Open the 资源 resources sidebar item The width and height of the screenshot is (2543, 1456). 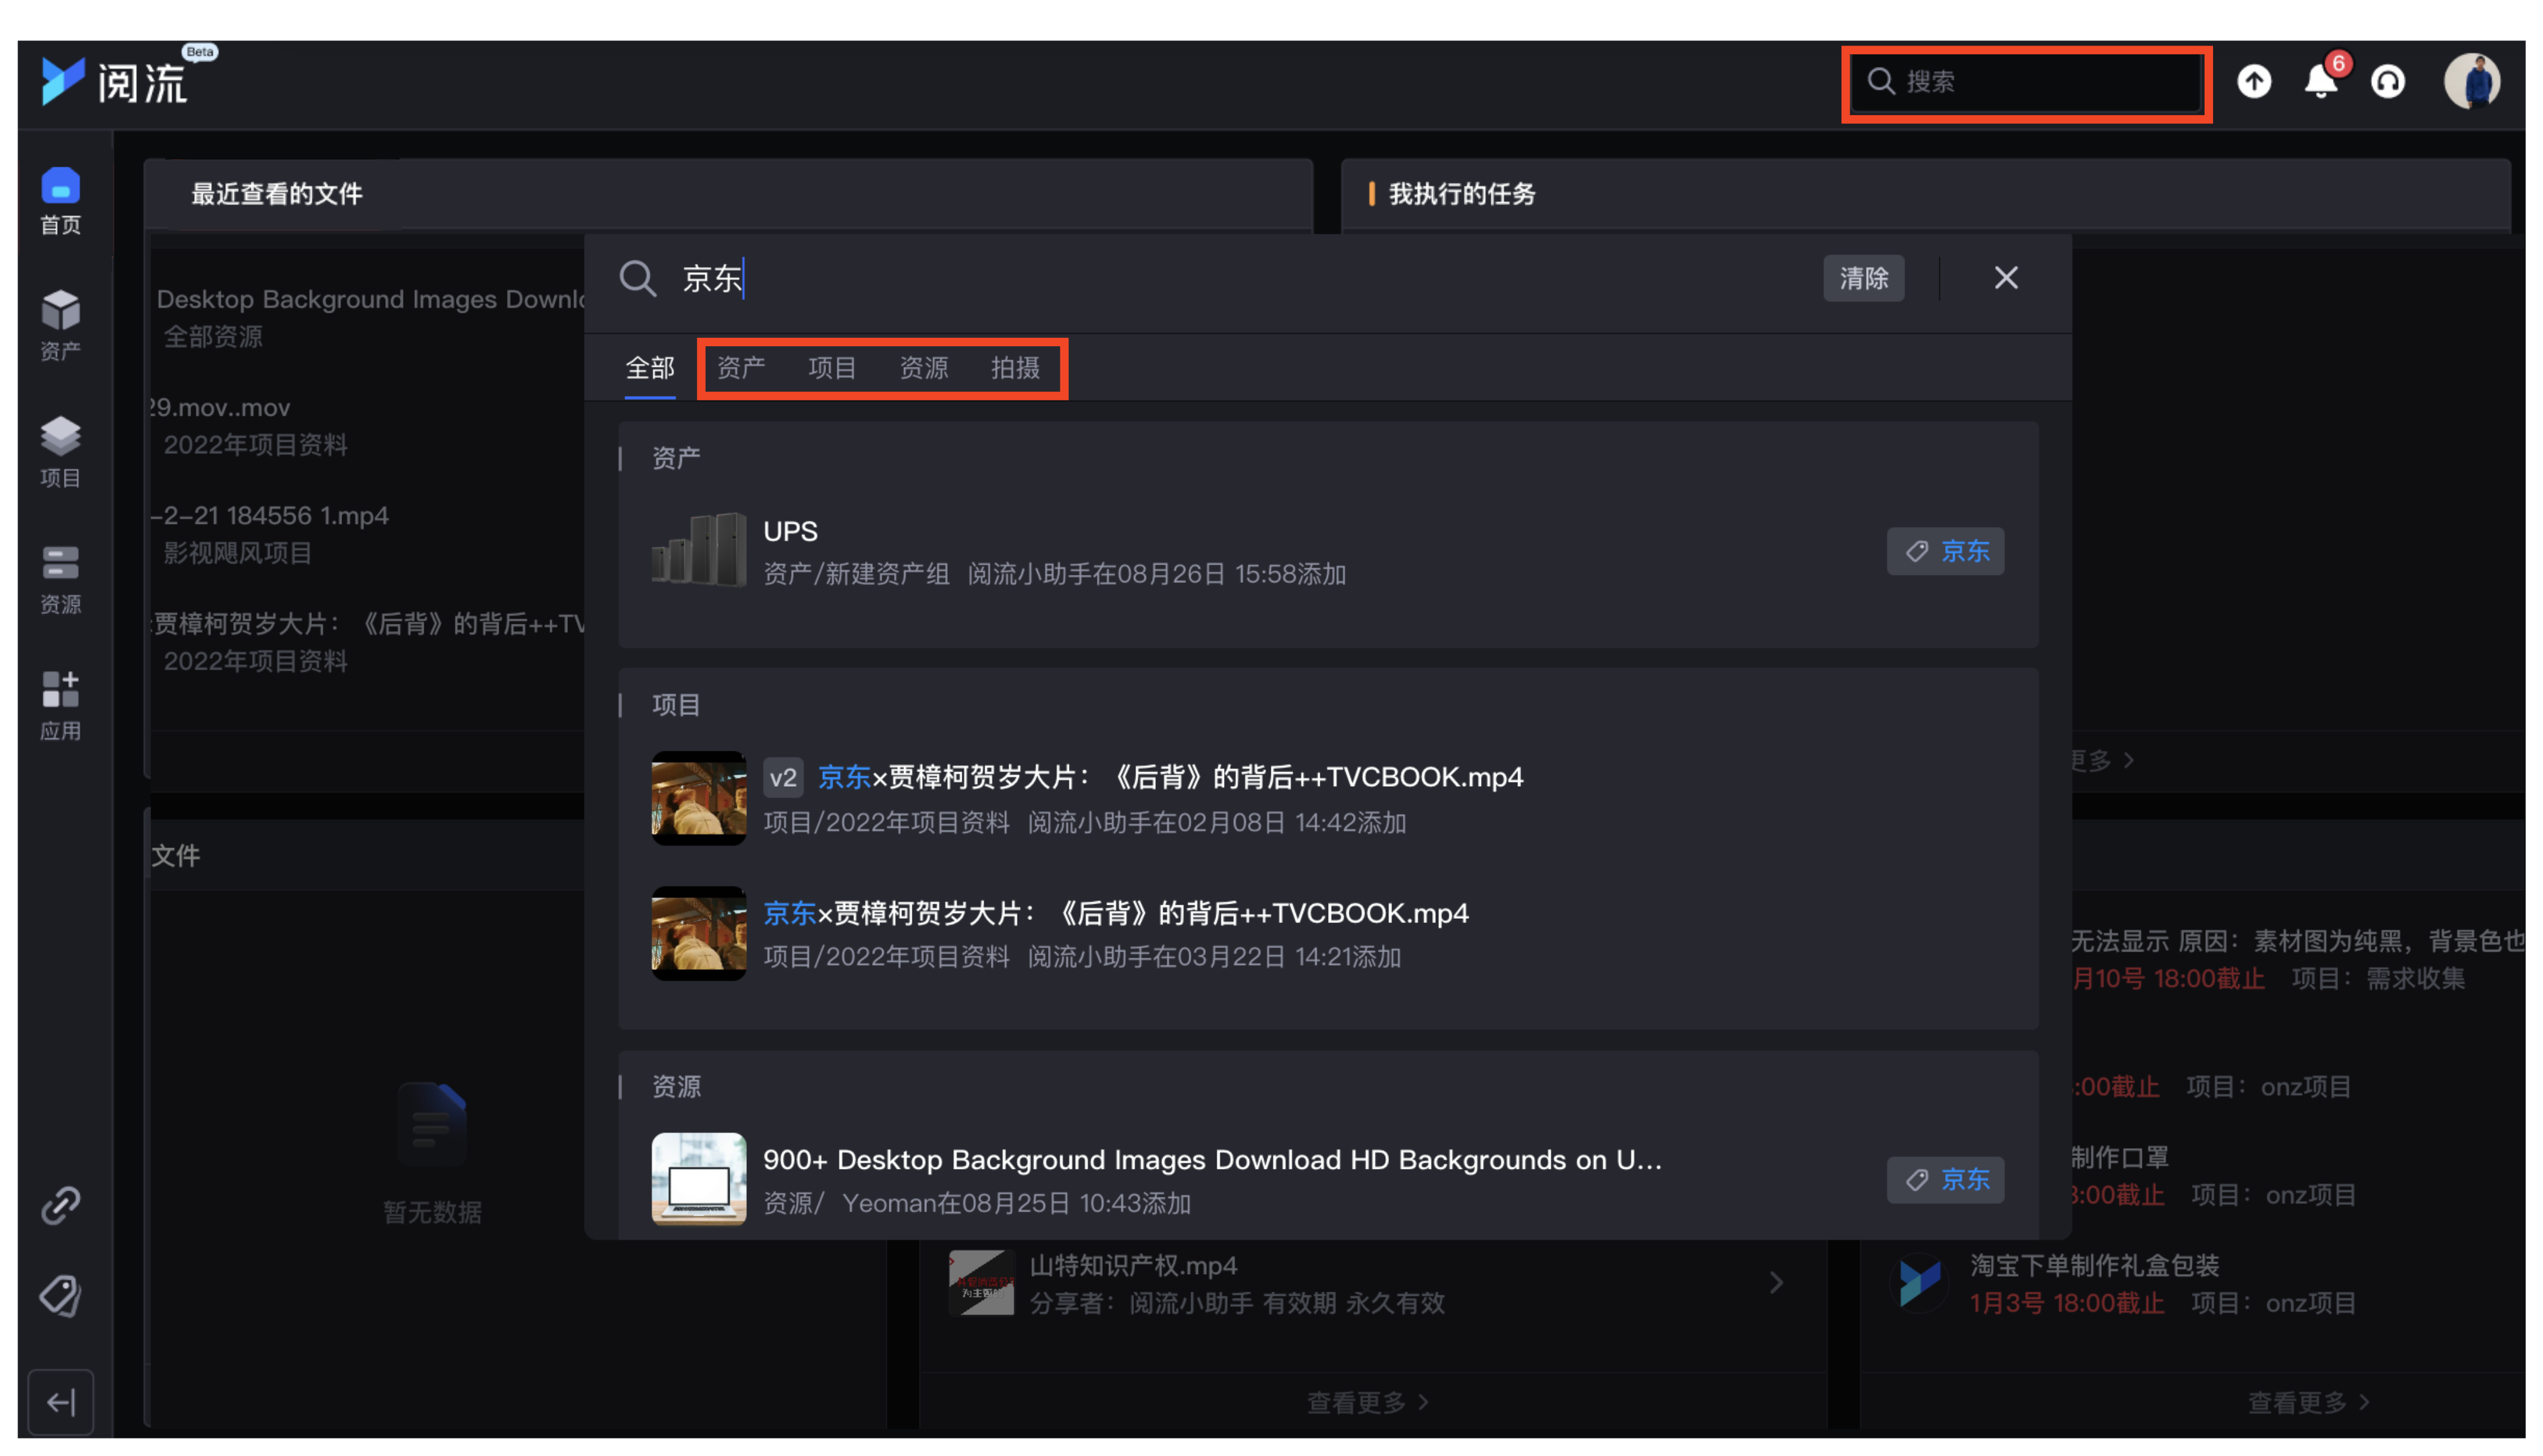[60, 579]
